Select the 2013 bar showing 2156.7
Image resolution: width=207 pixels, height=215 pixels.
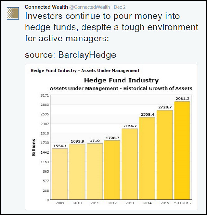click(x=130, y=164)
